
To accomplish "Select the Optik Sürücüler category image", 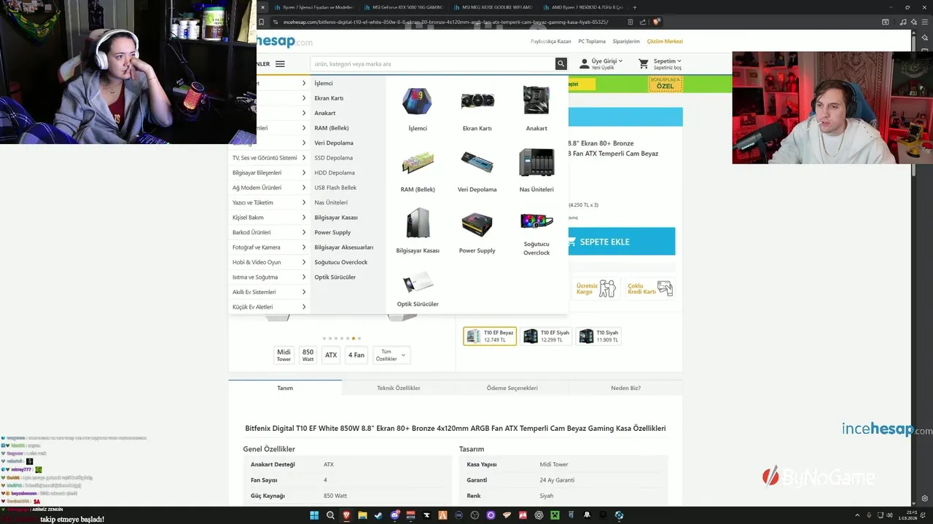I will (x=418, y=282).
